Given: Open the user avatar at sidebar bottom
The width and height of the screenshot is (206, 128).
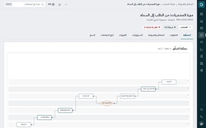Looking at the screenshot, I should tap(201, 123).
